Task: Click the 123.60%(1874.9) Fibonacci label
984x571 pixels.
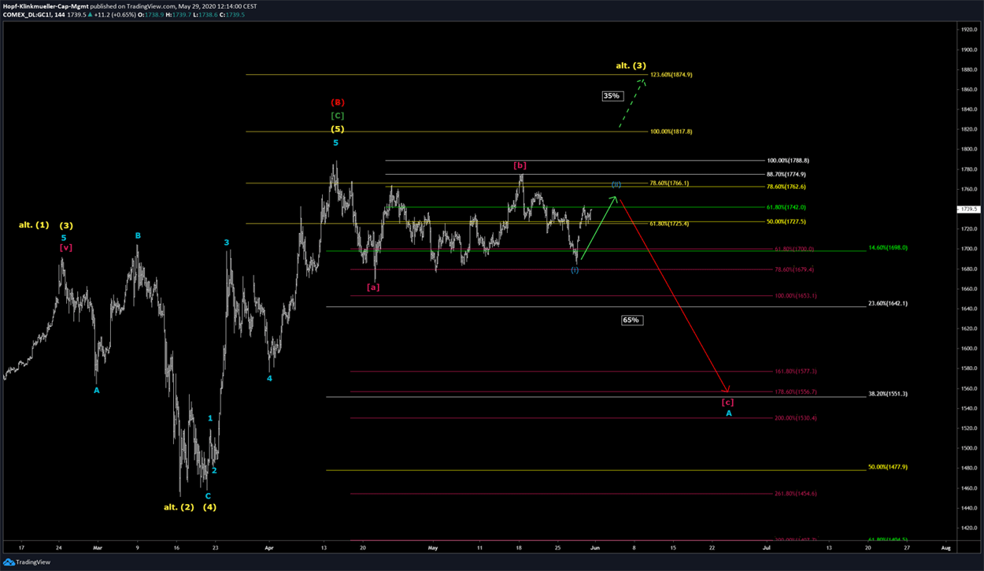Action: pos(671,75)
